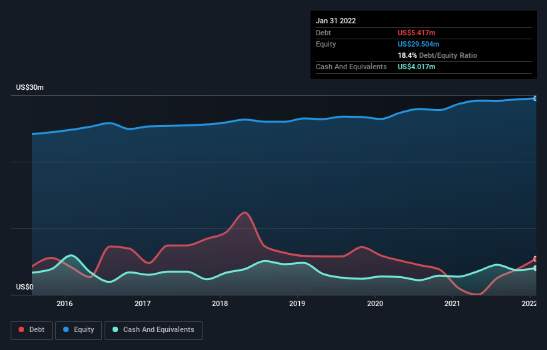Toggle the Equity series legend button
547x350 pixels.
pyautogui.click(x=79, y=330)
